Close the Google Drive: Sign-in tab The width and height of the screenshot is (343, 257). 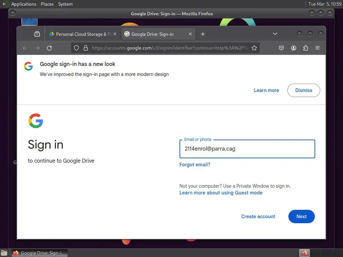coord(190,34)
